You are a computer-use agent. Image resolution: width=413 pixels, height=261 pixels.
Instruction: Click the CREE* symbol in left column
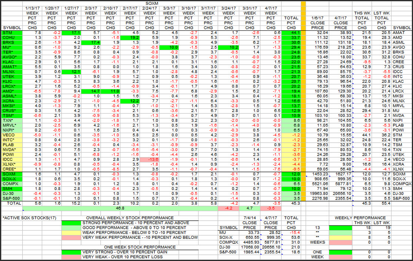point(9,169)
